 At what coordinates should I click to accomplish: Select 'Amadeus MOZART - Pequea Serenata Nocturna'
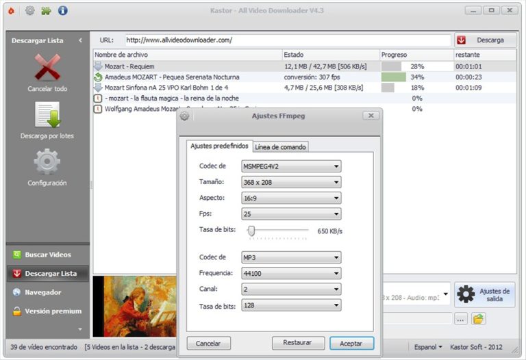(x=305, y=77)
